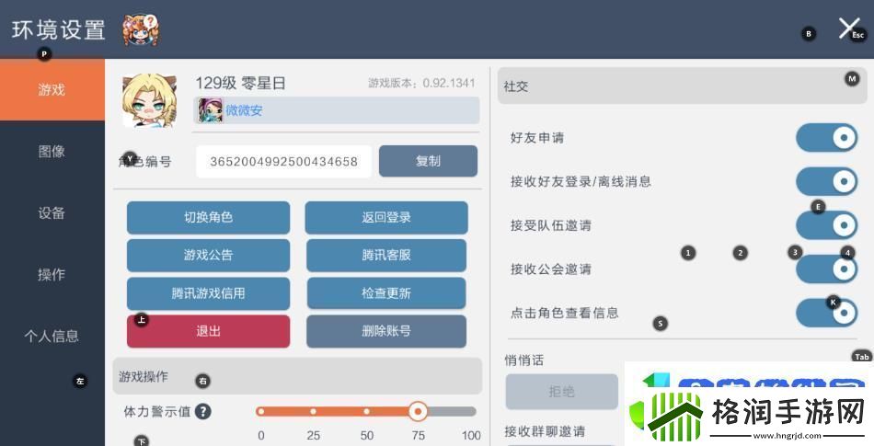Viewport: 874px width, 446px height.
Task: Open 游戏公告
Action: tap(209, 255)
